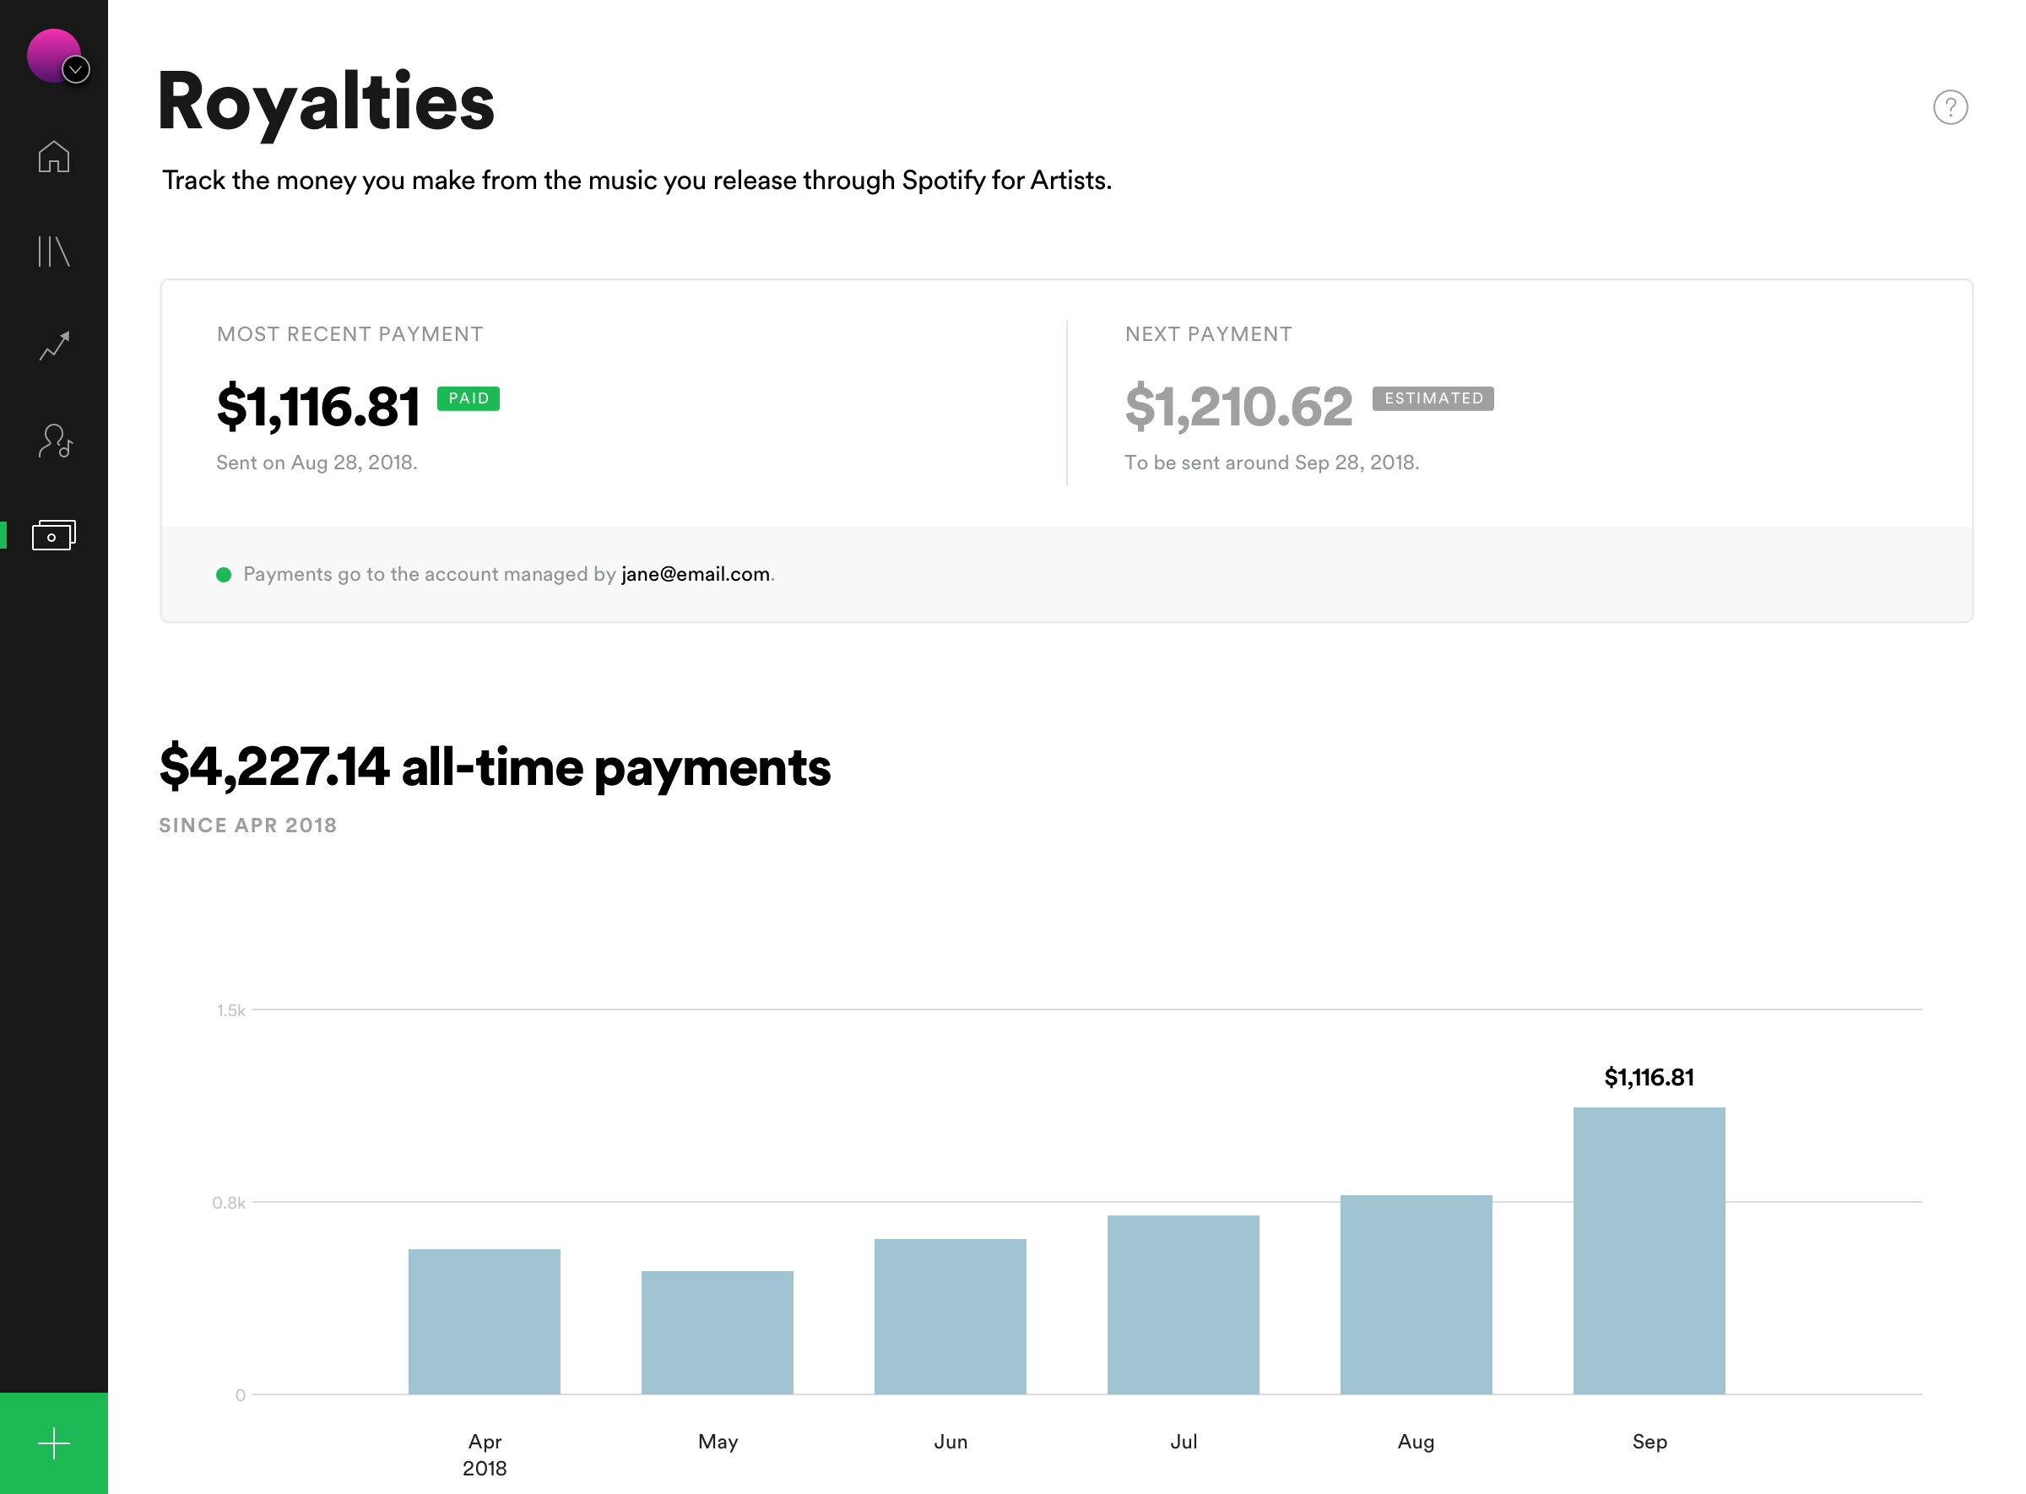Click the gray ESTIMATED badge
The width and height of the screenshot is (2026, 1494).
(1433, 398)
